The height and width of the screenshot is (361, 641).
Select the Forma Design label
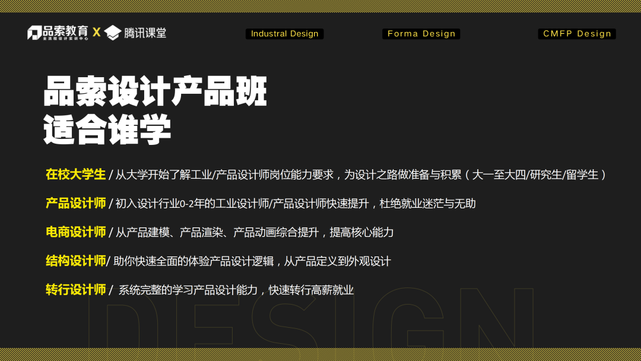coord(421,34)
